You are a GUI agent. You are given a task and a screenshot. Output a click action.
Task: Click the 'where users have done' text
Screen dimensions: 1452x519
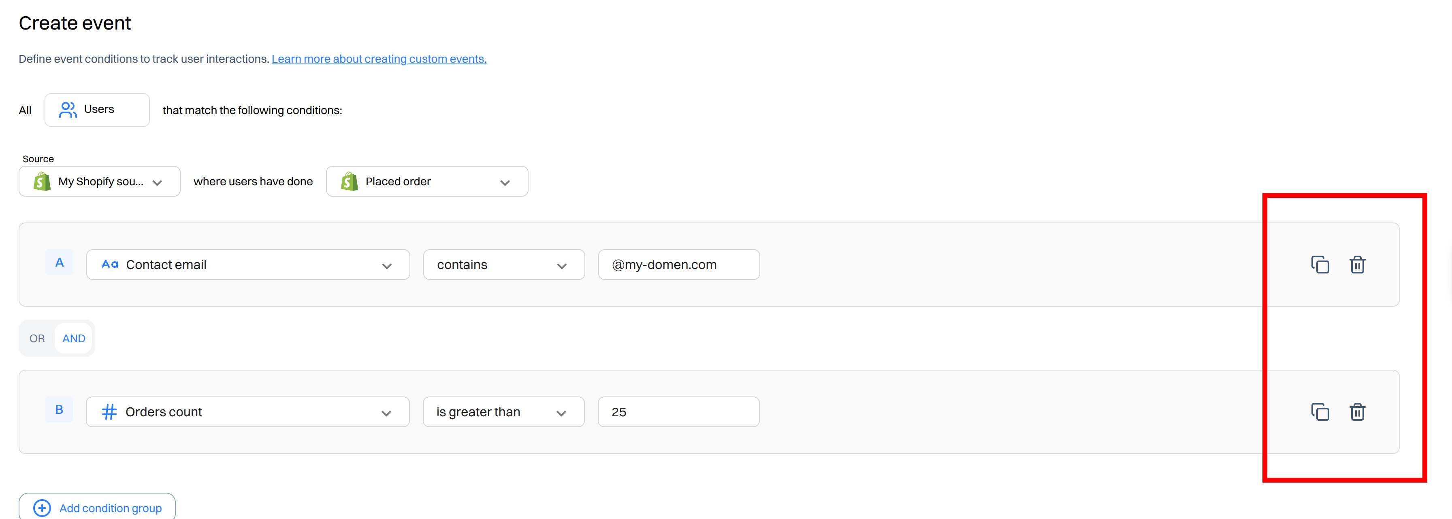click(253, 181)
